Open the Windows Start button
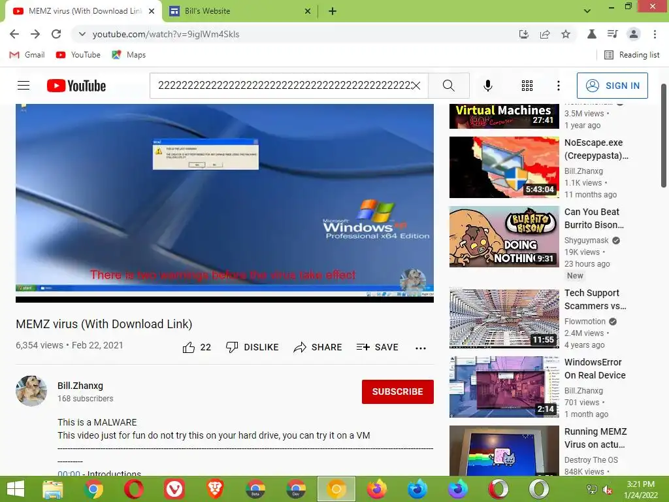Screen dimensions: 669x502 point(16,489)
